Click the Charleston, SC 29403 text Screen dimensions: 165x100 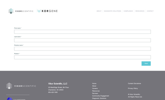tap(56, 90)
